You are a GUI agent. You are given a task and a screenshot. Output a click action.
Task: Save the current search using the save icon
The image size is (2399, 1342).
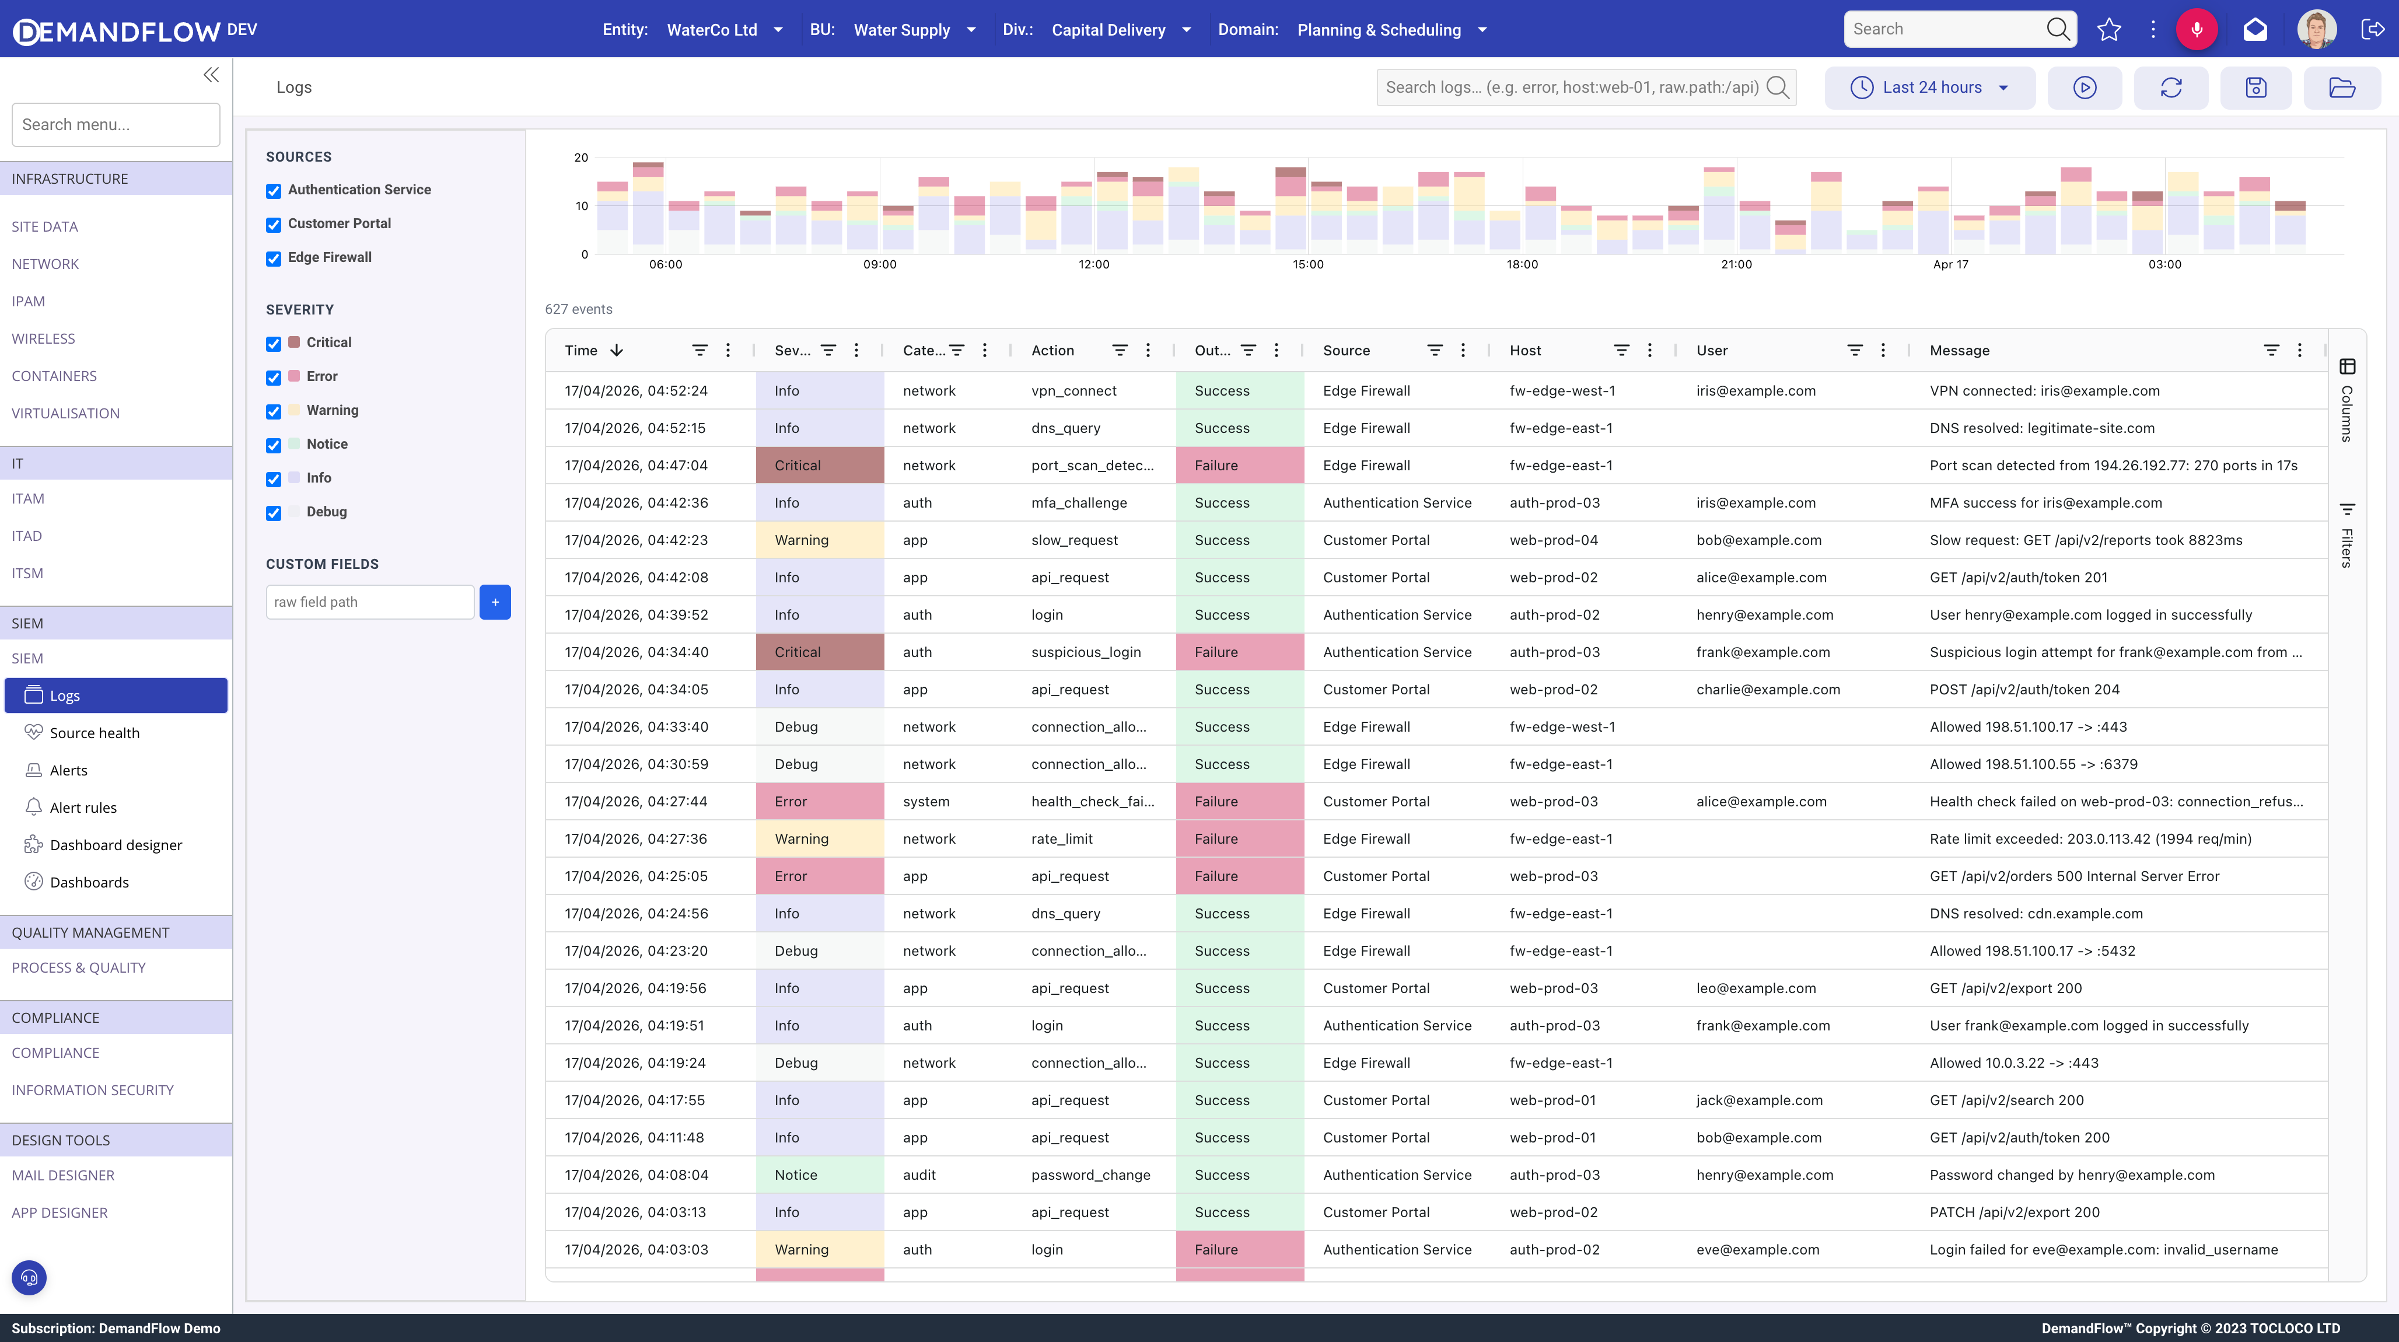(2257, 88)
